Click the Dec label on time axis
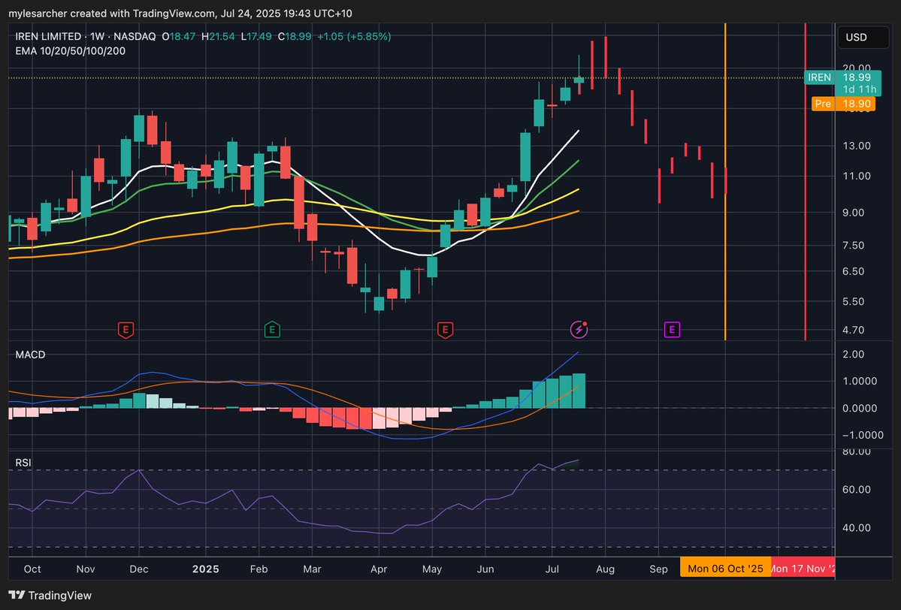 [x=138, y=569]
